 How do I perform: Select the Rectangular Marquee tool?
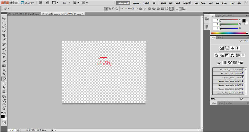coord(4,23)
